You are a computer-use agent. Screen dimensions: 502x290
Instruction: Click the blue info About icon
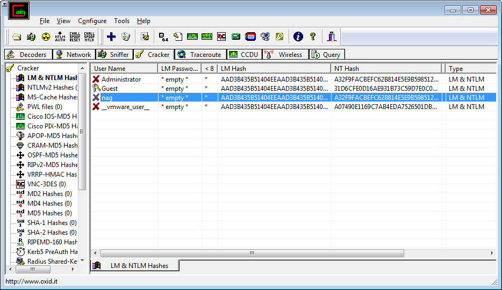[298, 37]
